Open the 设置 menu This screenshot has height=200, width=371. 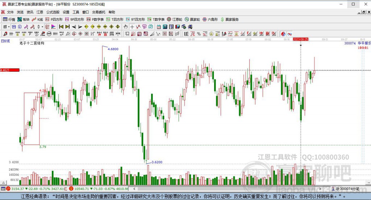[66, 12]
